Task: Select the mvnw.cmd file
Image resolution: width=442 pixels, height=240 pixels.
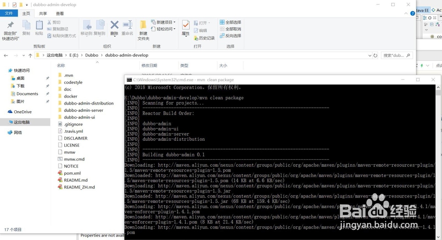Action: tap(71, 159)
